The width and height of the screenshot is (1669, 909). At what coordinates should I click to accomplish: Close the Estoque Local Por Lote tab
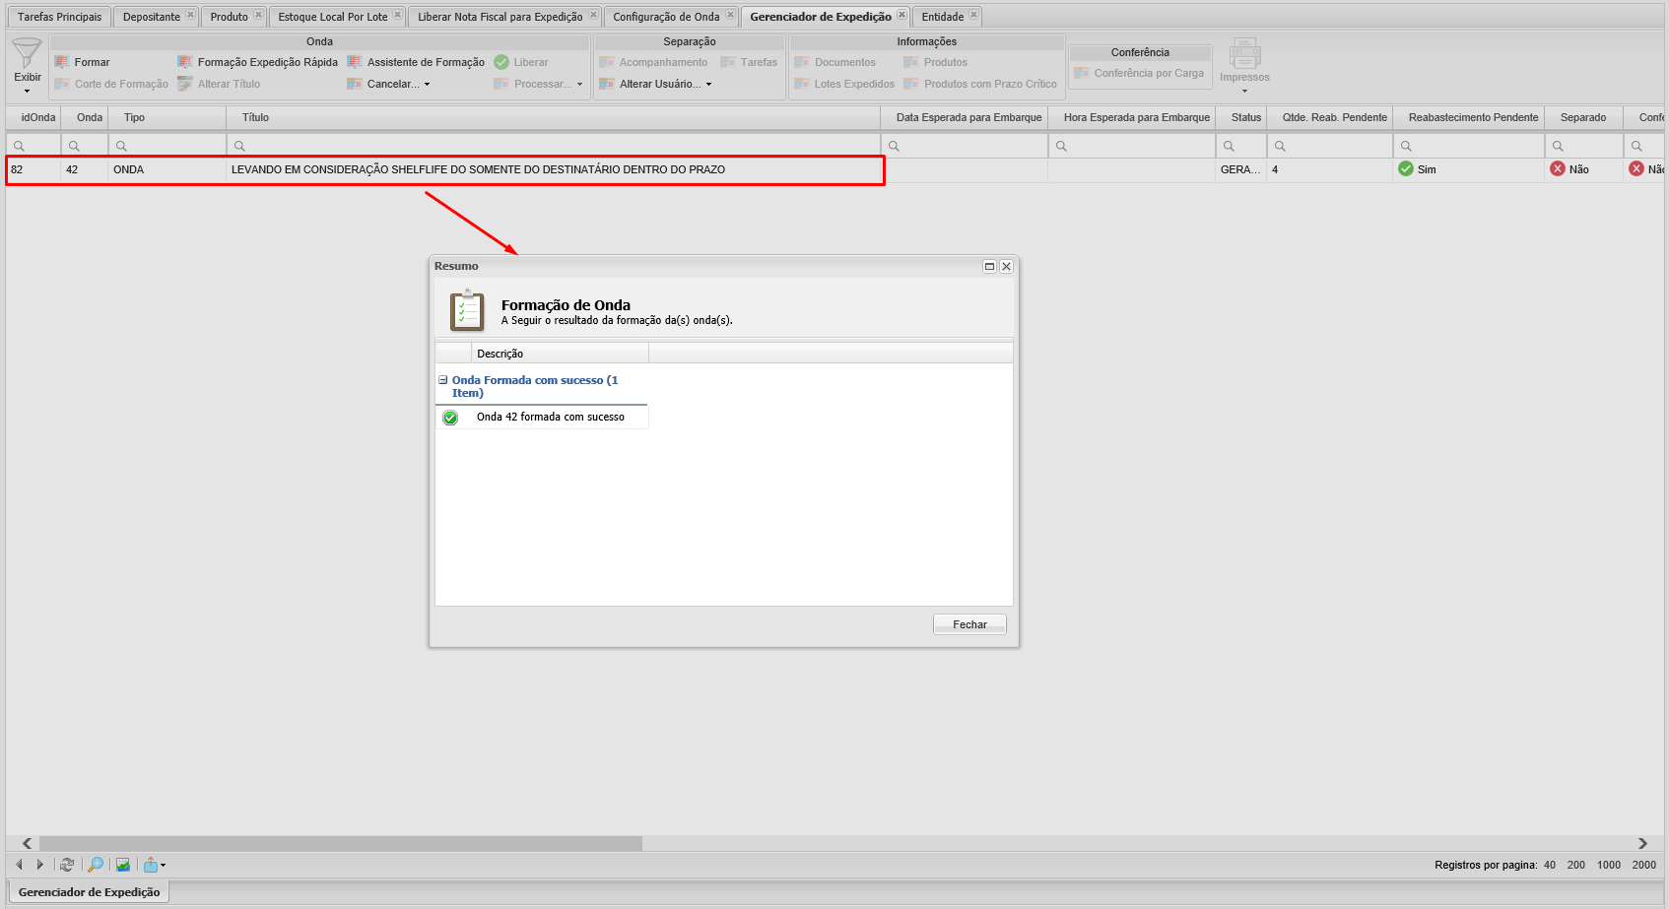click(397, 15)
